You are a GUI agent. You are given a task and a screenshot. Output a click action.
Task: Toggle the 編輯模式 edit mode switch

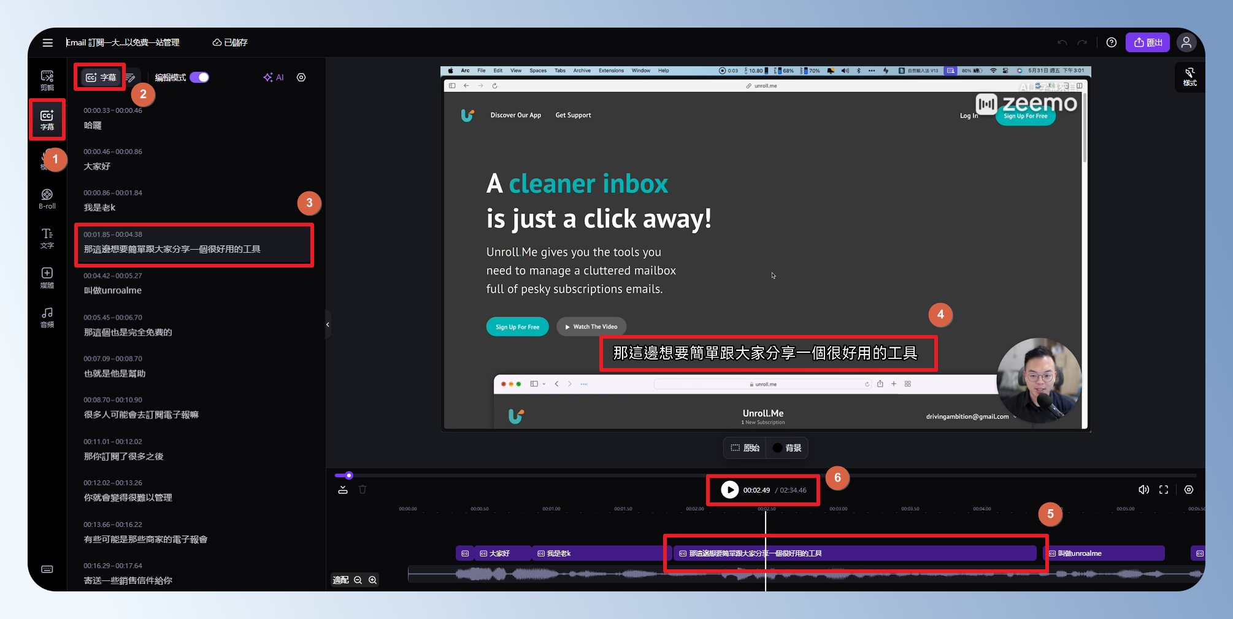[x=199, y=77]
